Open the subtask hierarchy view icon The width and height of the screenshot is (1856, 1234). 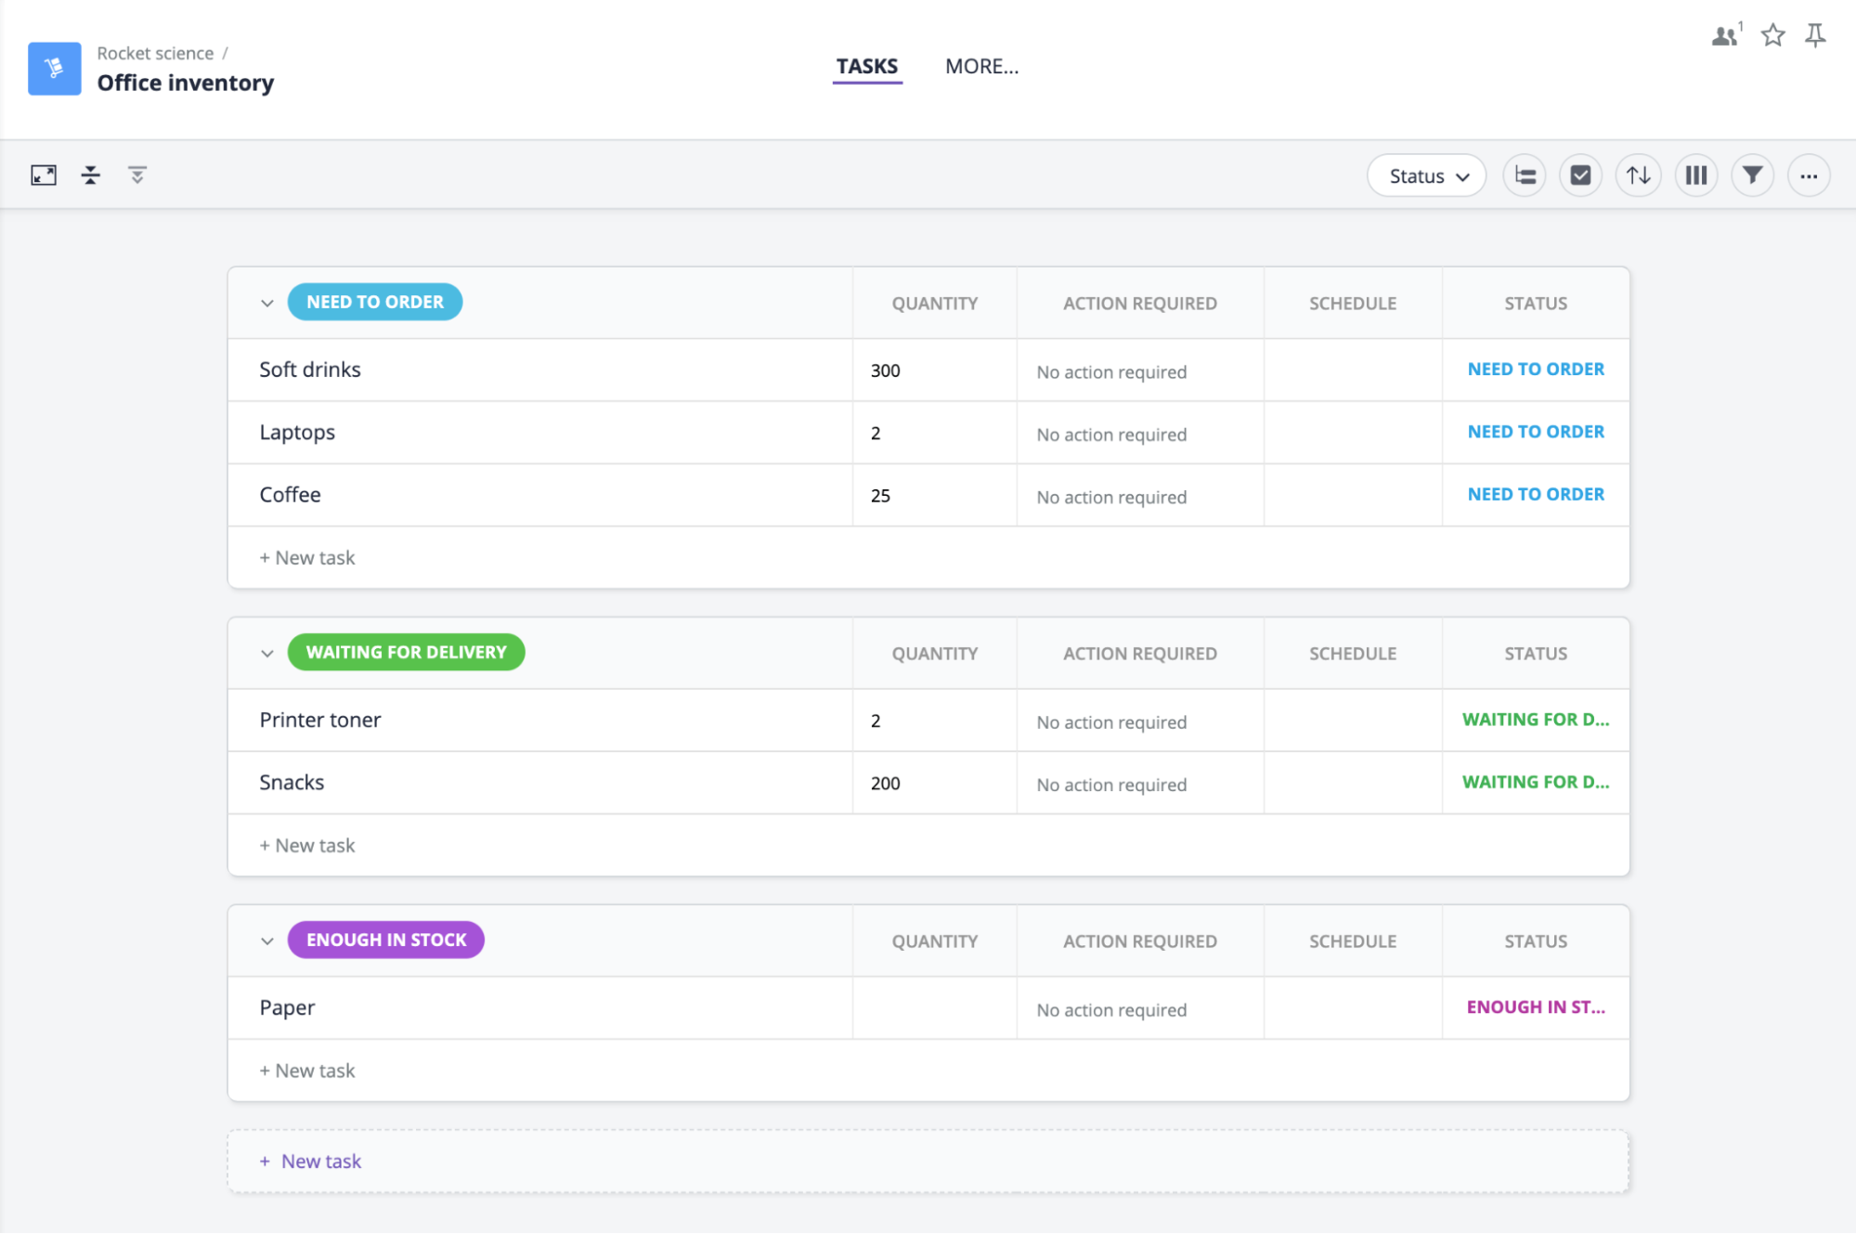point(1525,175)
